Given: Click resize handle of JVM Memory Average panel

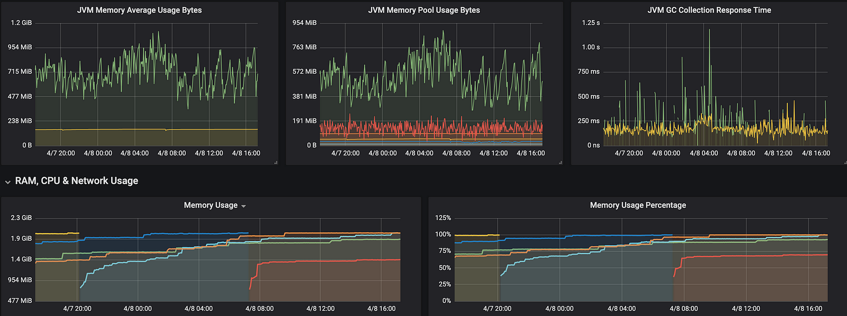Looking at the screenshot, I should point(276,162).
